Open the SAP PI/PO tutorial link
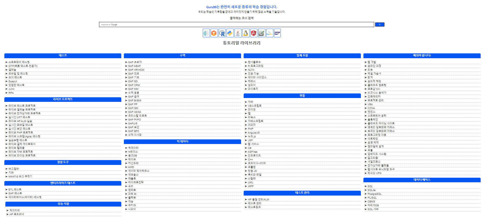Viewport: 485px width, 217px height. click(134, 119)
